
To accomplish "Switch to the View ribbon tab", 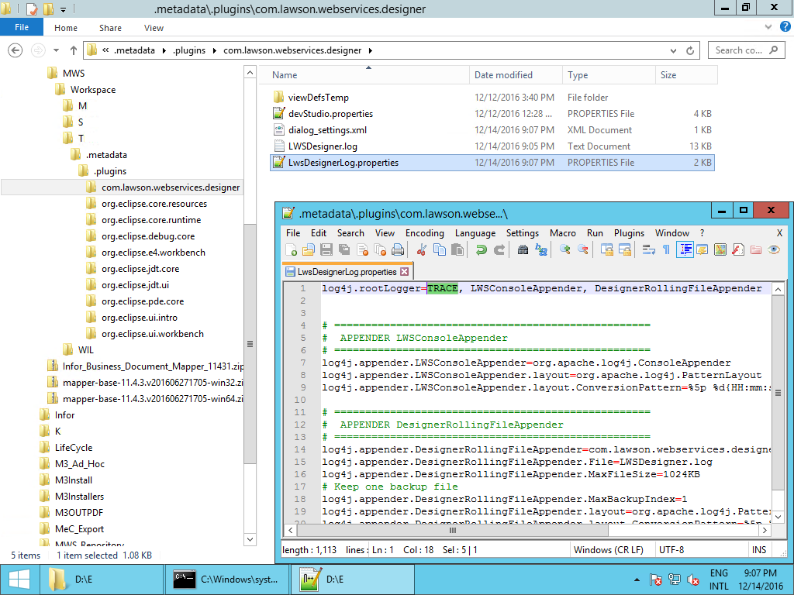I will [x=154, y=28].
